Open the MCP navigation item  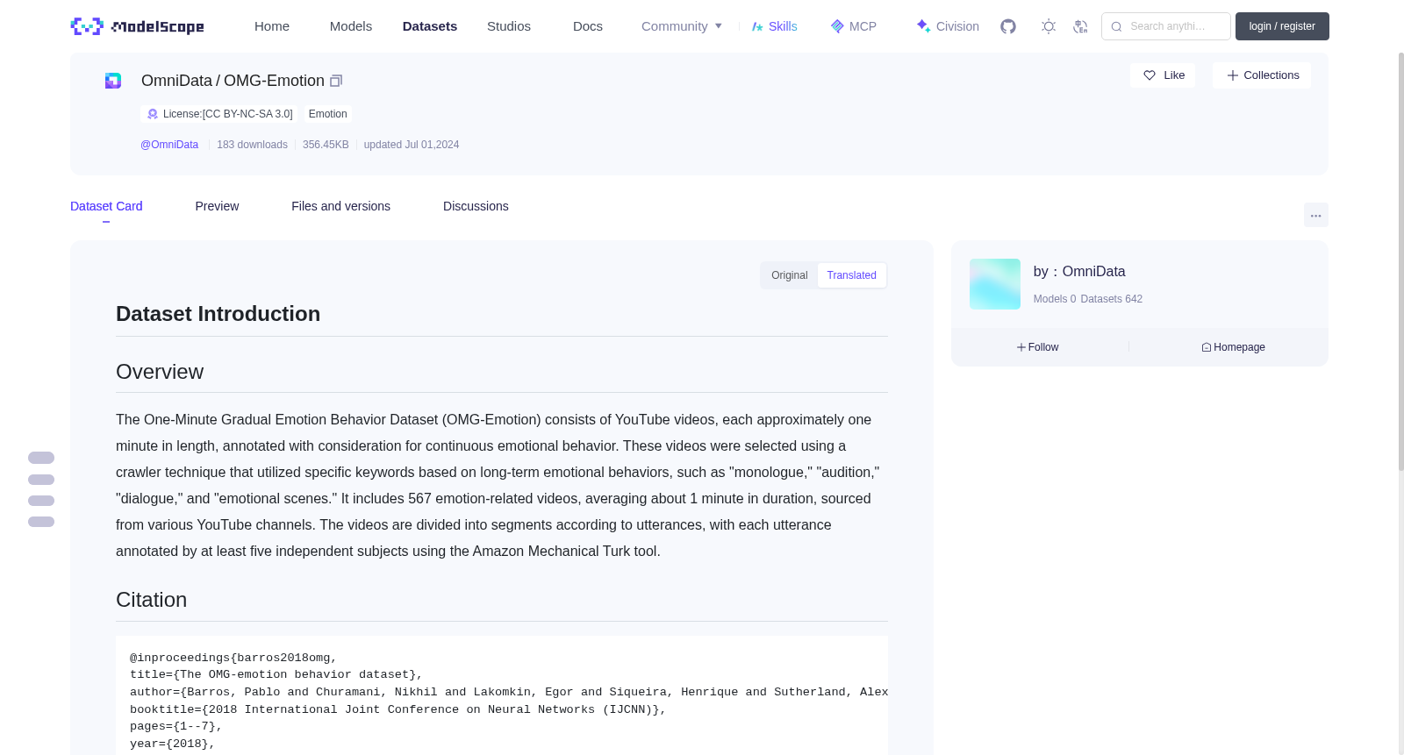853,26
